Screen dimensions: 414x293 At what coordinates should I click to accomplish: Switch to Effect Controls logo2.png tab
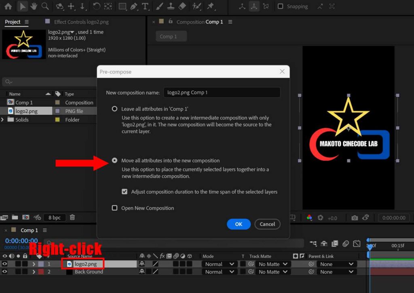tap(81, 22)
